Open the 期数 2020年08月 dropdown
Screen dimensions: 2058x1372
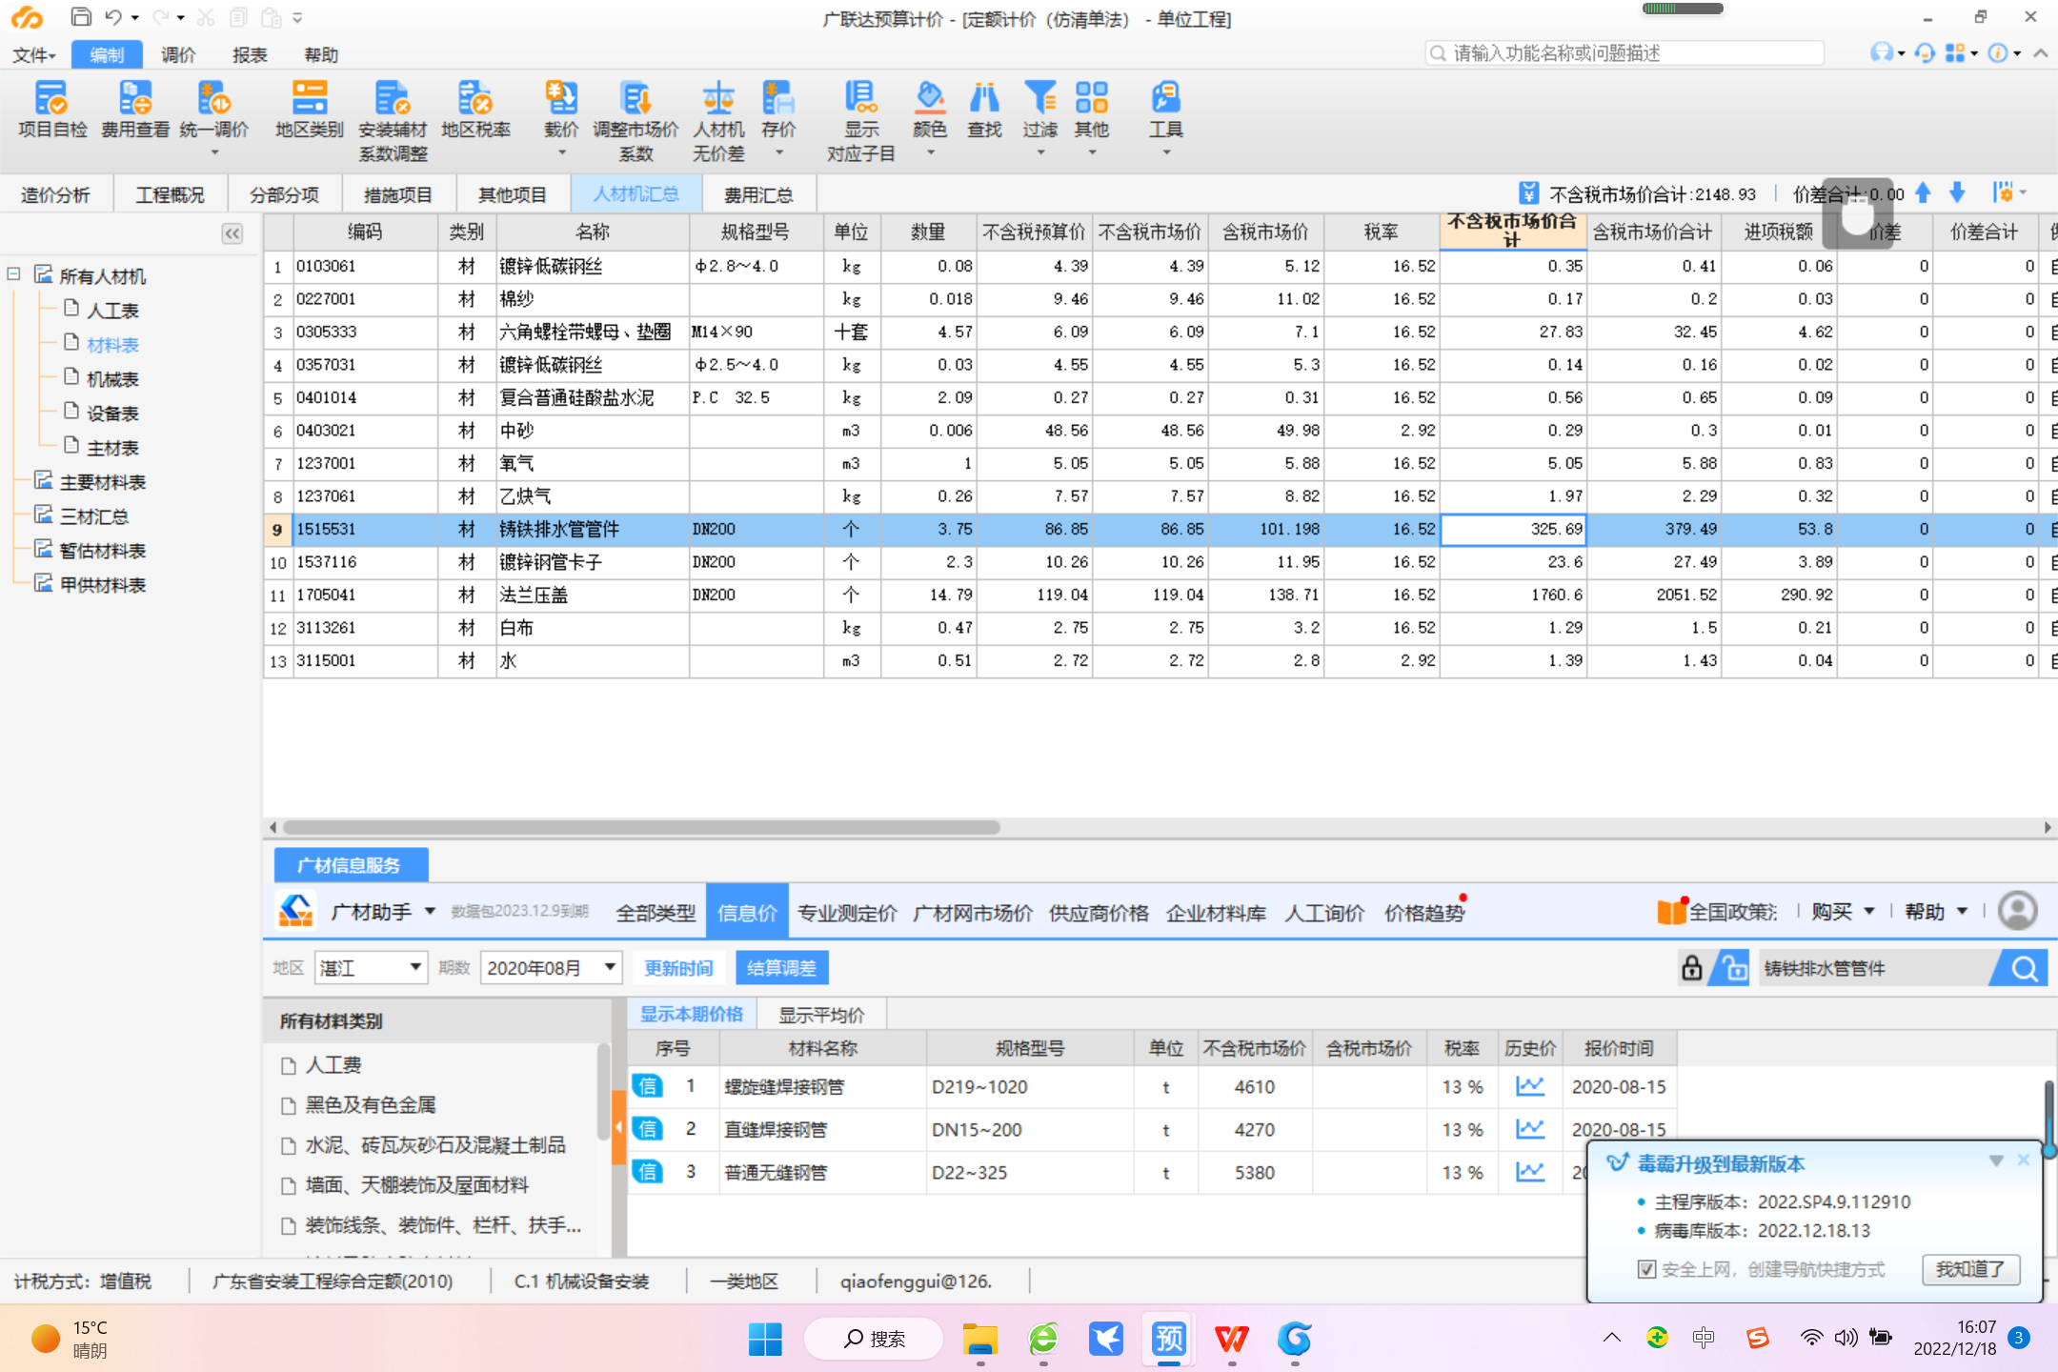pos(610,968)
